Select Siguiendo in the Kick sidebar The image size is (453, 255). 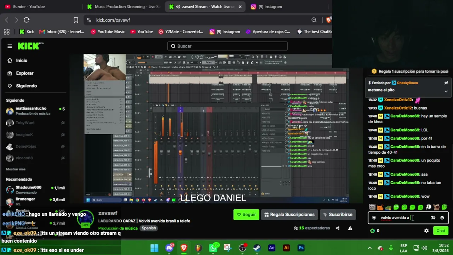[x=26, y=86]
